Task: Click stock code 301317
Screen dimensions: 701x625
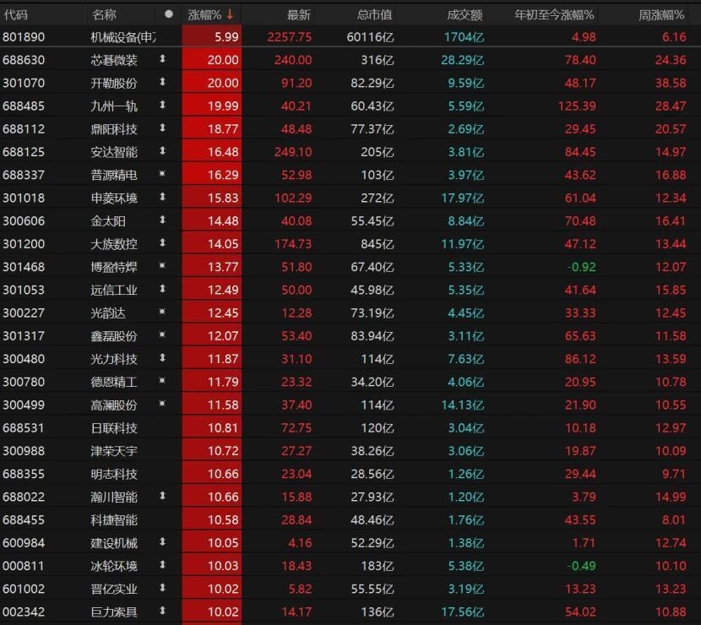Action: 24,336
